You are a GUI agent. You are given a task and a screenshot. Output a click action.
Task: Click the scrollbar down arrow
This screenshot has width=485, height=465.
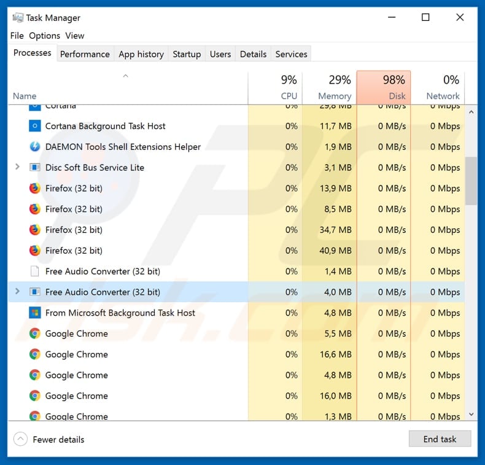tap(471, 414)
